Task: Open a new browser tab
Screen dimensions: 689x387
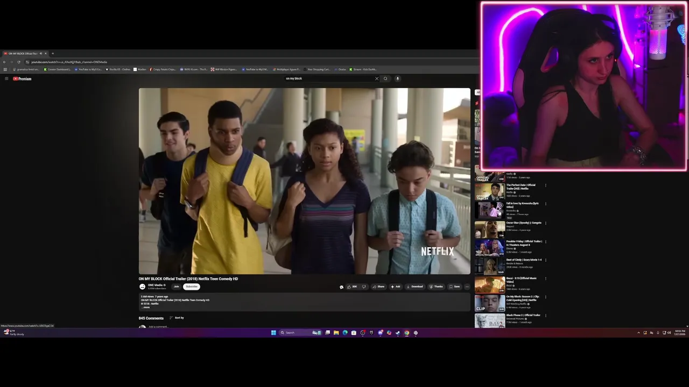Action: (x=53, y=53)
